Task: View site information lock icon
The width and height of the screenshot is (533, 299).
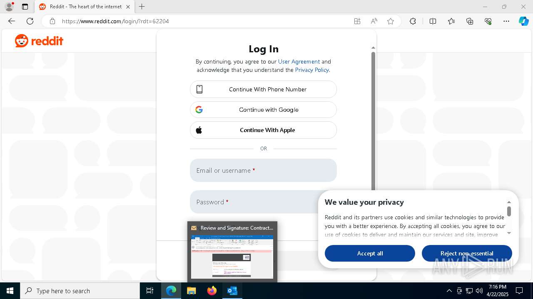Action: (52, 21)
